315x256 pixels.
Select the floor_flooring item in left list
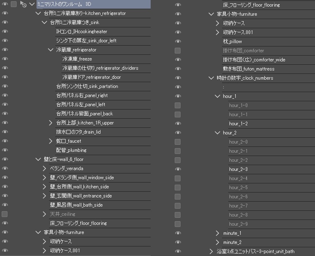[x=78, y=223]
